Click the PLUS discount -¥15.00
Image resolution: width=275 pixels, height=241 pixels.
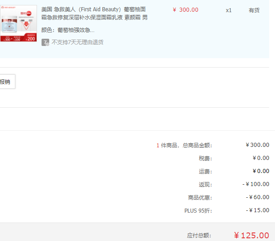257,210
